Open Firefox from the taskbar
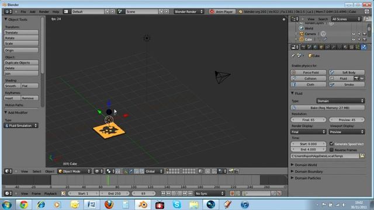374x210 pixels. click(109, 205)
